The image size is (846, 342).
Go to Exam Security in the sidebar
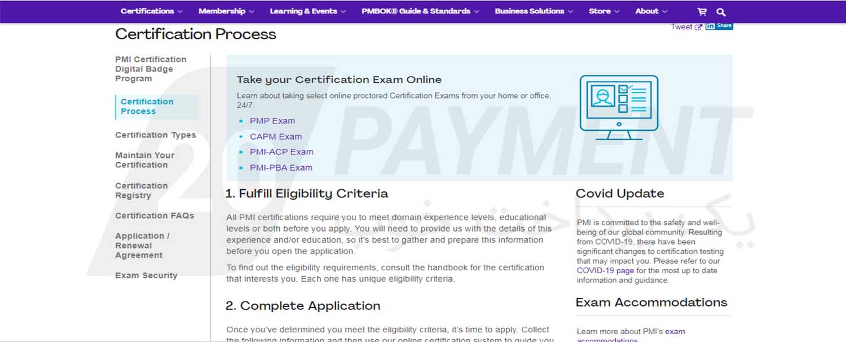pyautogui.click(x=146, y=276)
